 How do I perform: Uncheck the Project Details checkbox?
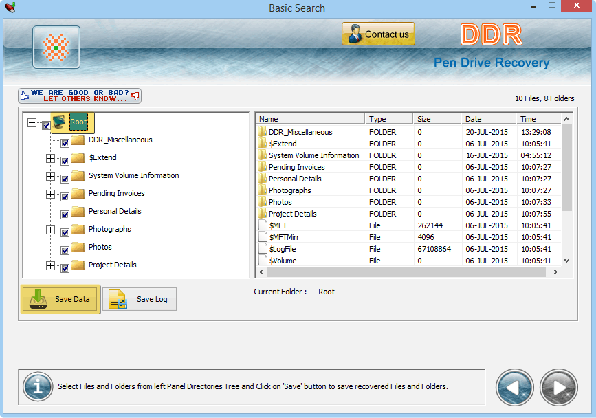click(x=65, y=268)
